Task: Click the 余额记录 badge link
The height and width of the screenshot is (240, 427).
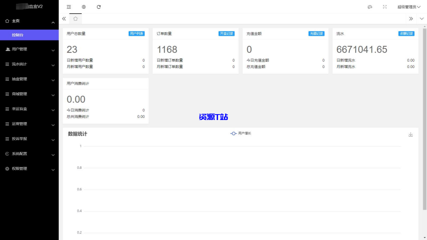Action: (x=406, y=34)
